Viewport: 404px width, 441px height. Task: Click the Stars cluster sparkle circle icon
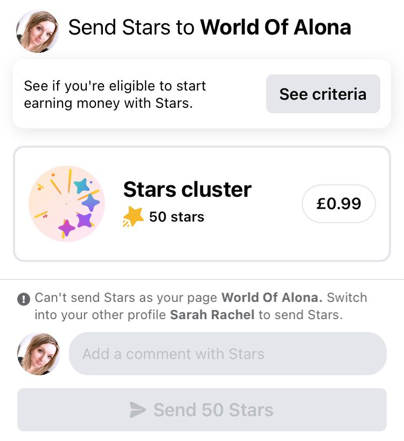pos(67,203)
